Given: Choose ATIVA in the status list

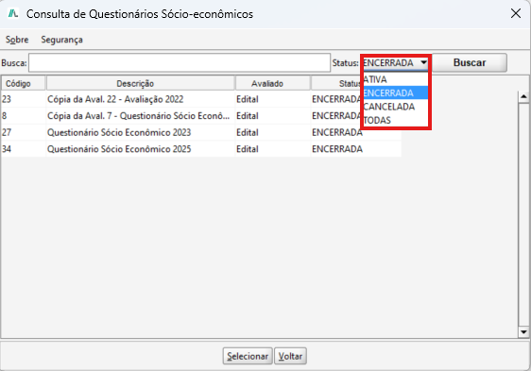Looking at the screenshot, I should [396, 79].
